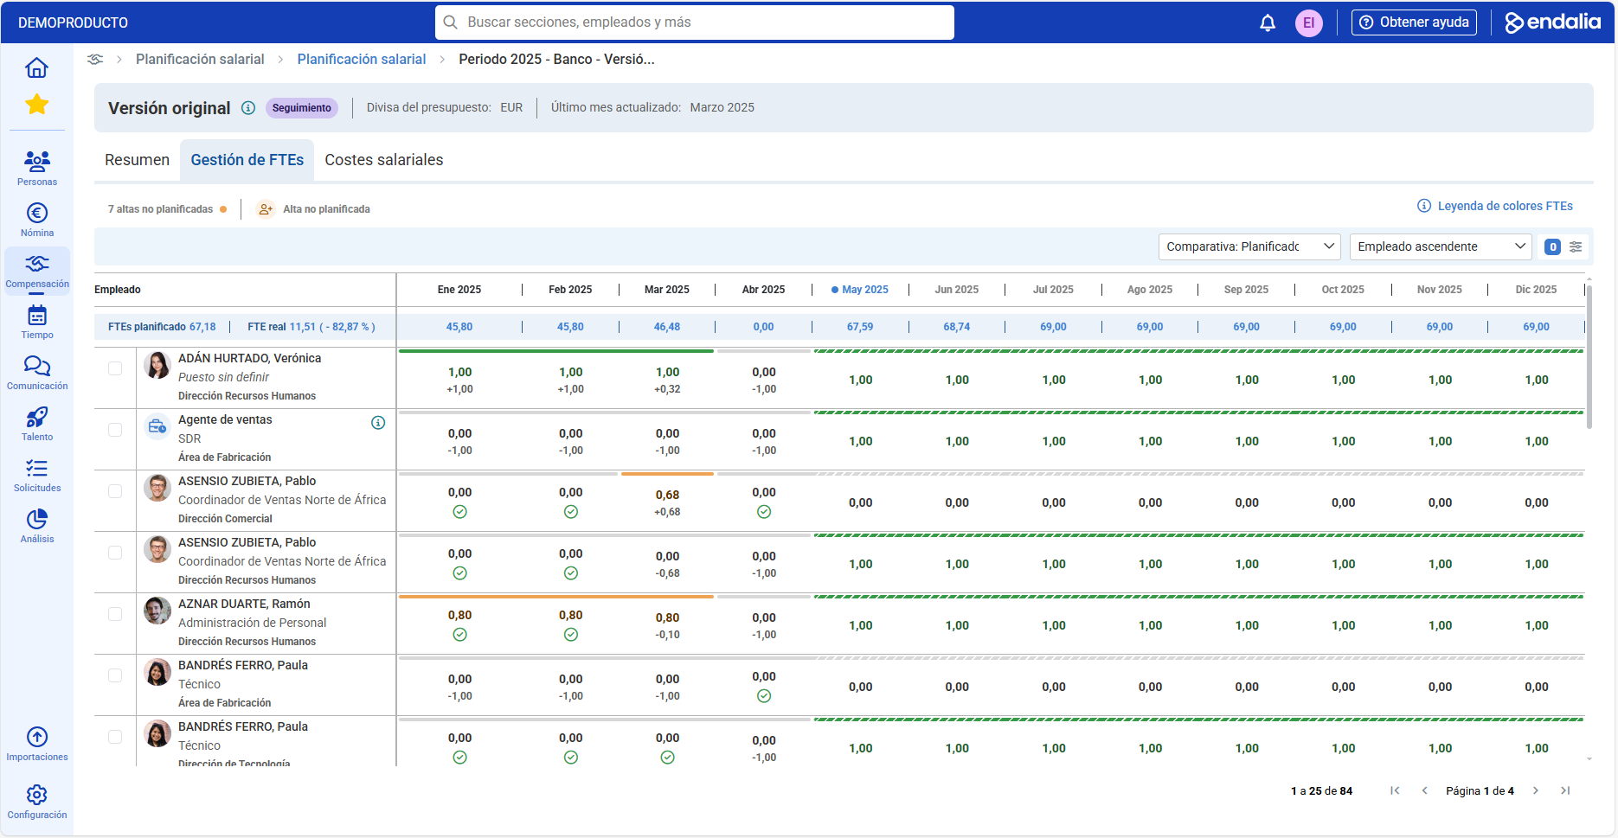This screenshot has height=838, width=1618.
Task: Open the Análisis chart icon
Action: tap(37, 519)
